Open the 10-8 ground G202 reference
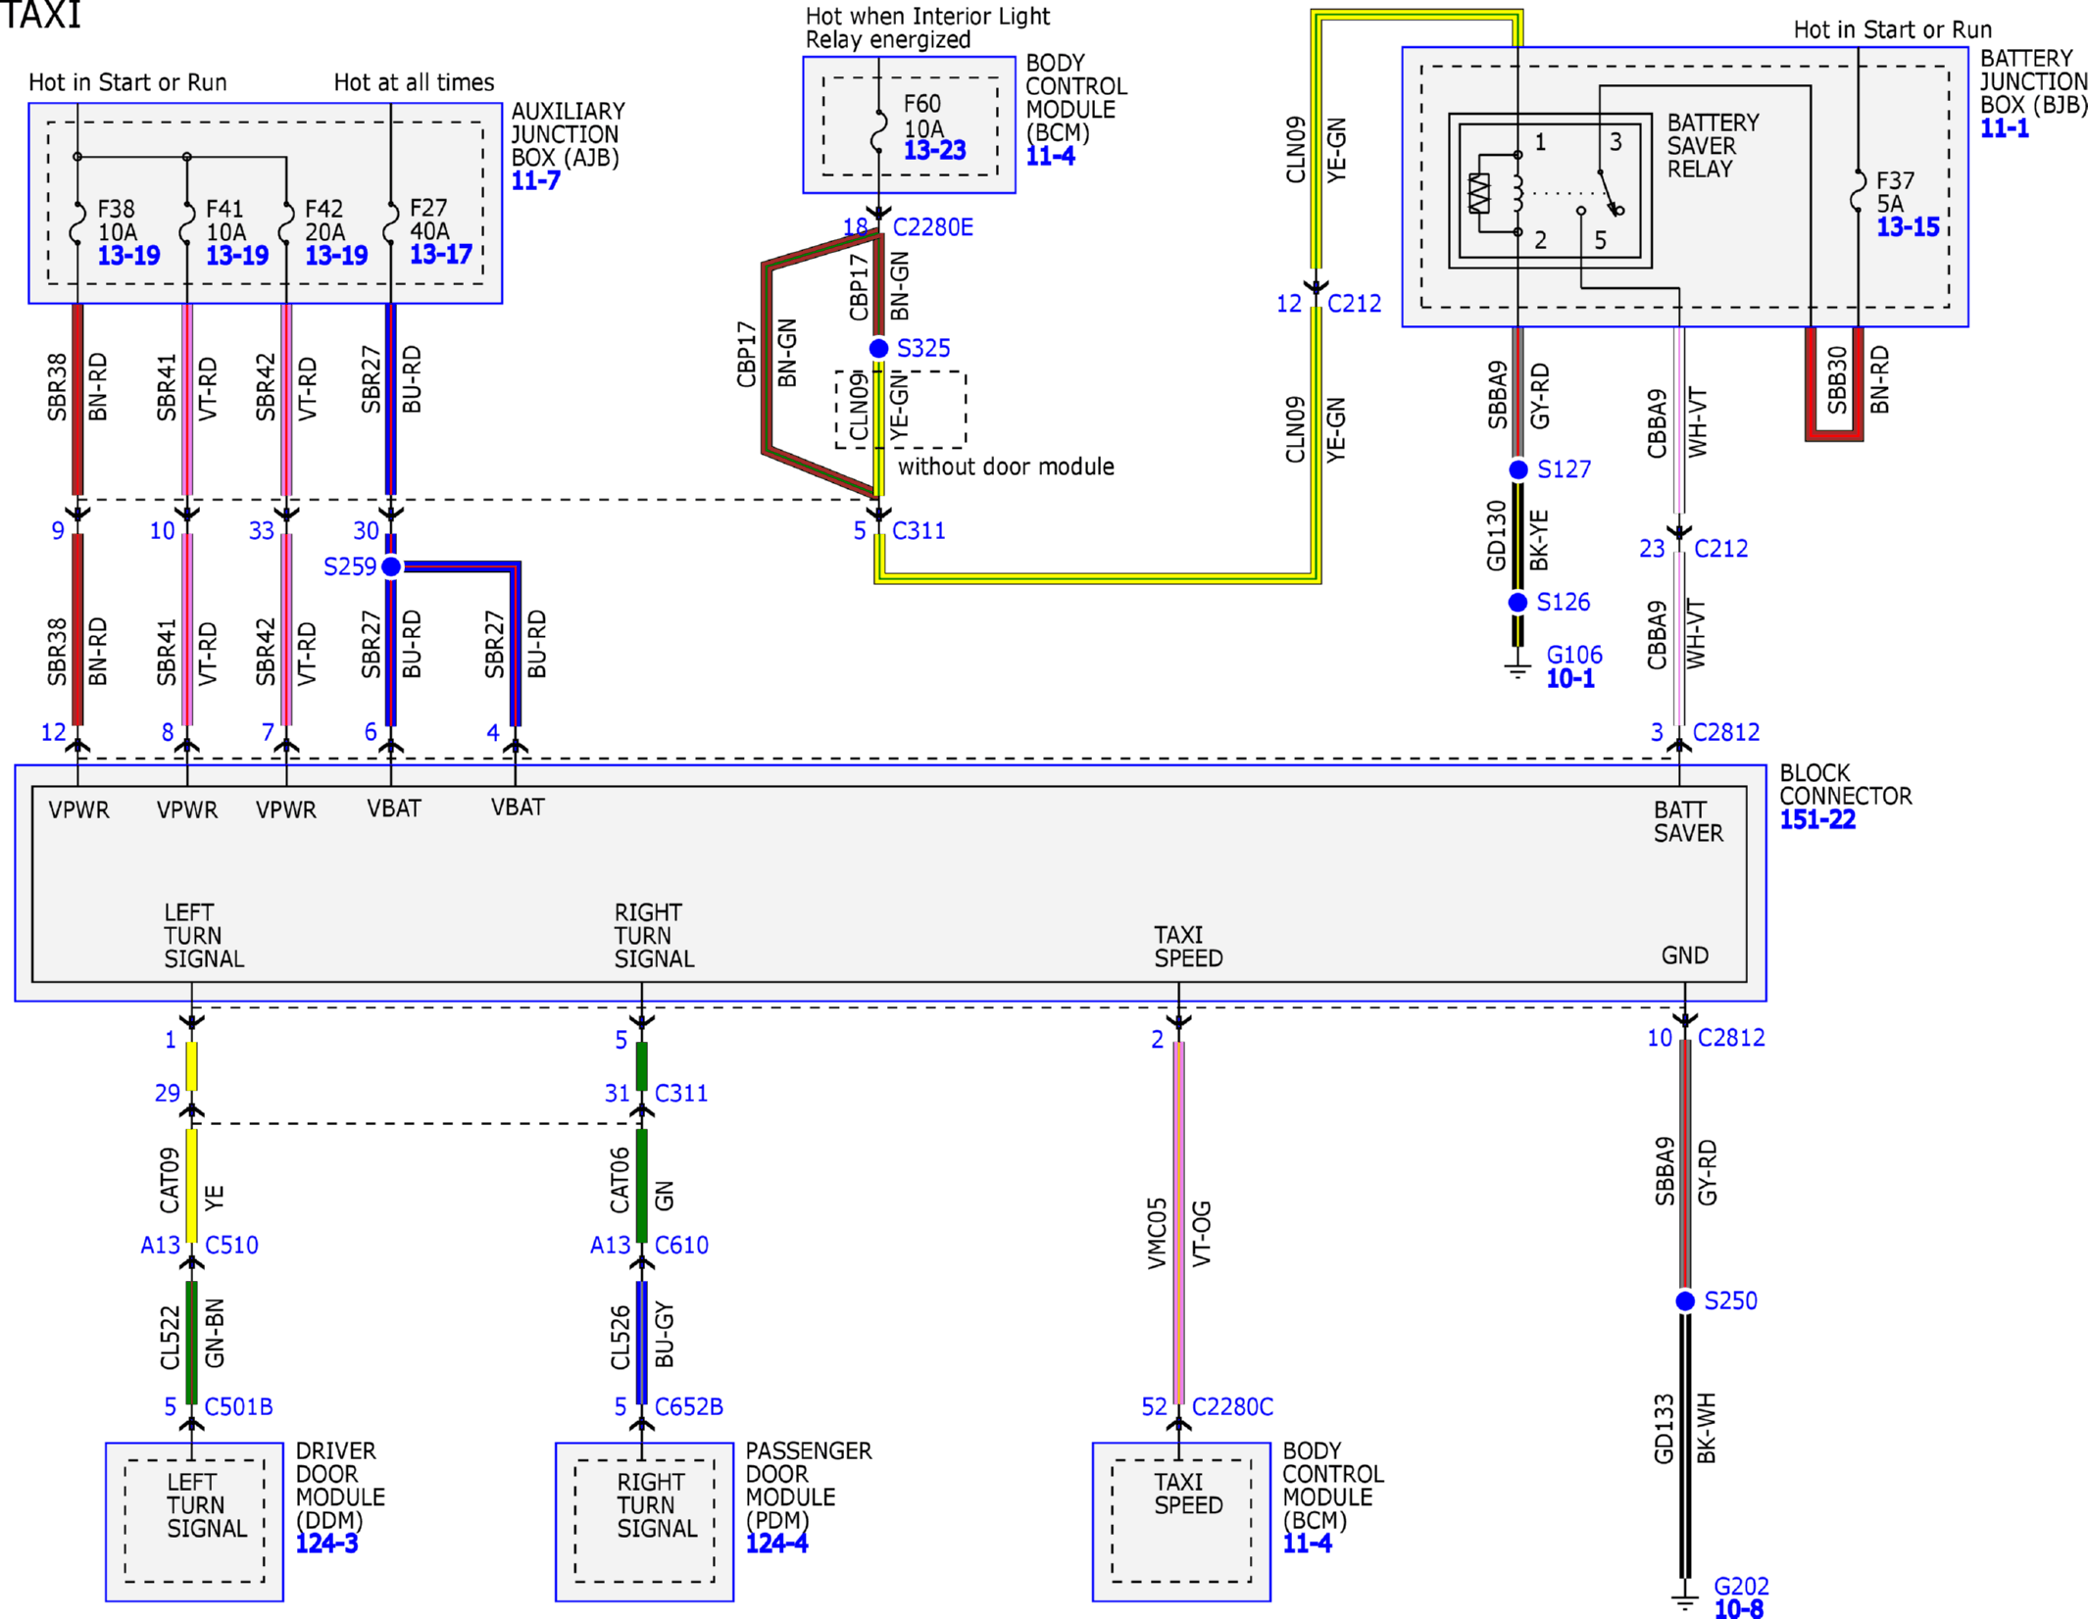 click(x=1738, y=1608)
